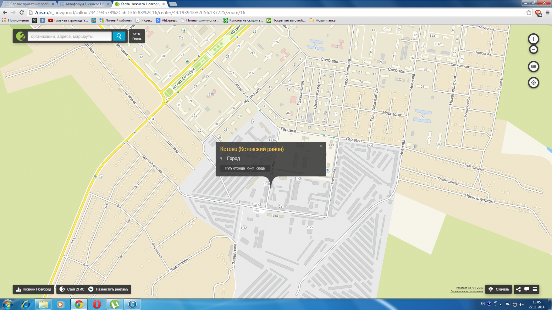Click the Сайт 2ГИС button
Viewport: 552px width, 310px height.
tap(72, 289)
